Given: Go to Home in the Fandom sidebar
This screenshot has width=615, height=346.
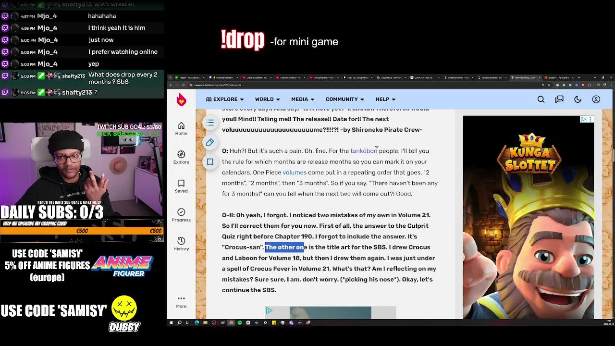Looking at the screenshot, I should tap(181, 128).
